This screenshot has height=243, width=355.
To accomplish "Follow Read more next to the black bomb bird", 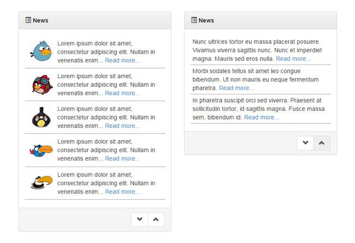I will 122,126.
